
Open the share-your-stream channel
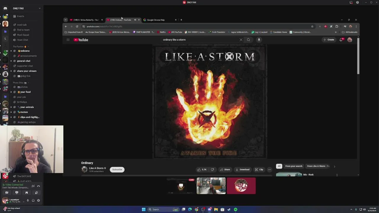[x=27, y=71]
